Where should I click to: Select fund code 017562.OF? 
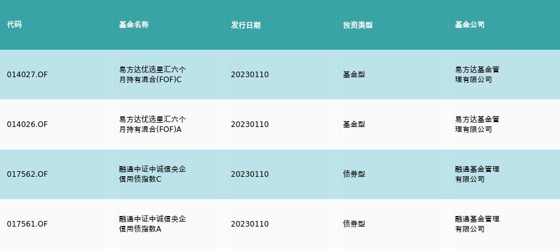click(27, 174)
